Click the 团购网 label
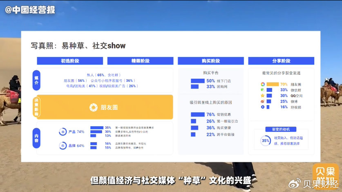 pyautogui.click(x=222, y=87)
